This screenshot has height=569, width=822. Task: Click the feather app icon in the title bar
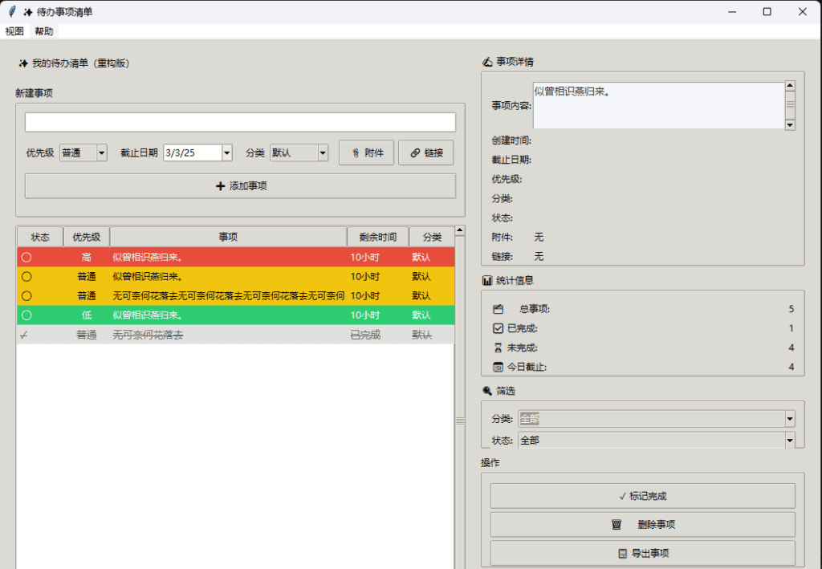[12, 11]
